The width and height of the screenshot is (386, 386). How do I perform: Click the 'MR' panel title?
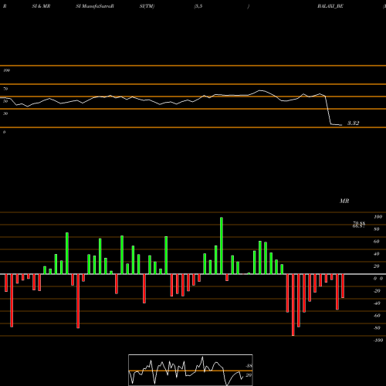tap(344, 201)
